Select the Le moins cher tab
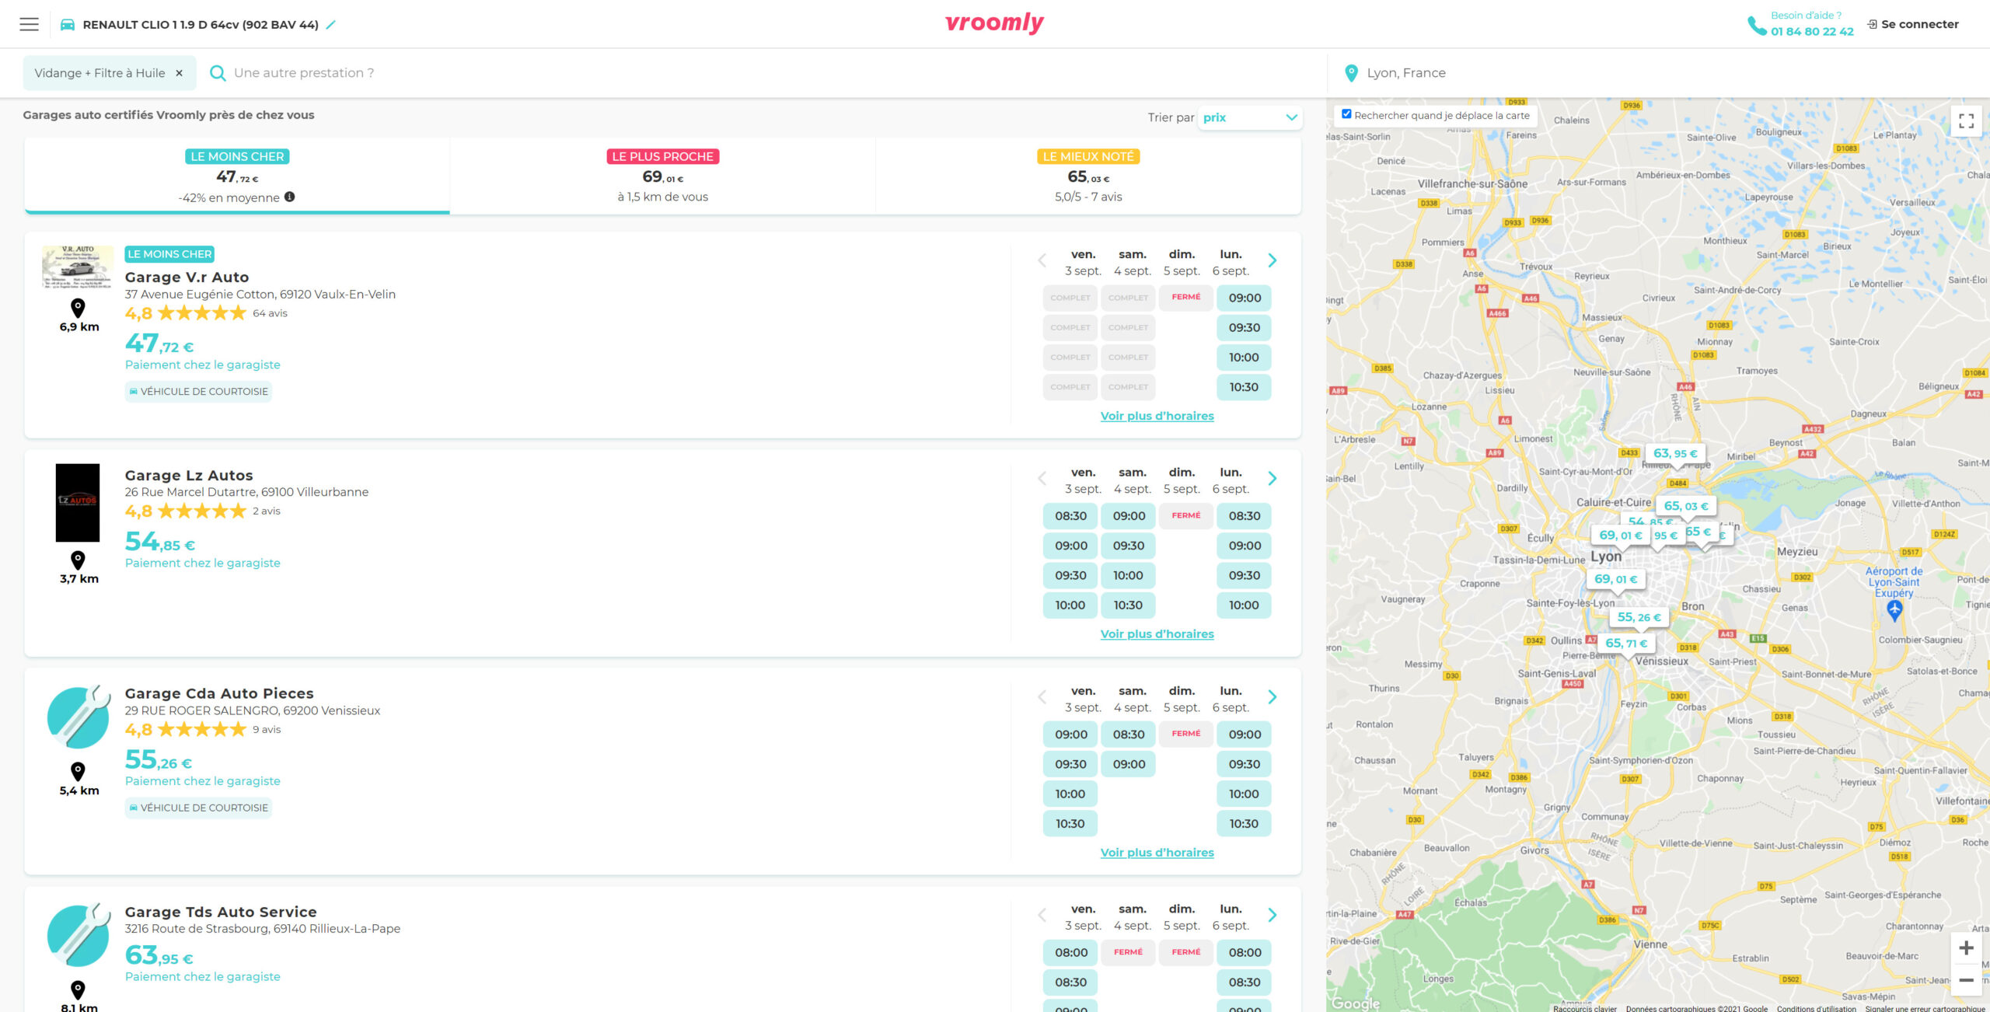Viewport: 1990px width, 1012px height. (x=237, y=176)
